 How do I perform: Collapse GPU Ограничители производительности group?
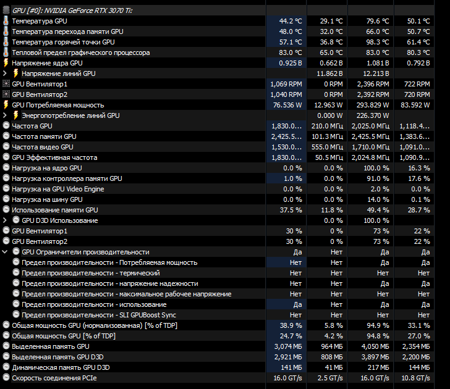coord(4,252)
